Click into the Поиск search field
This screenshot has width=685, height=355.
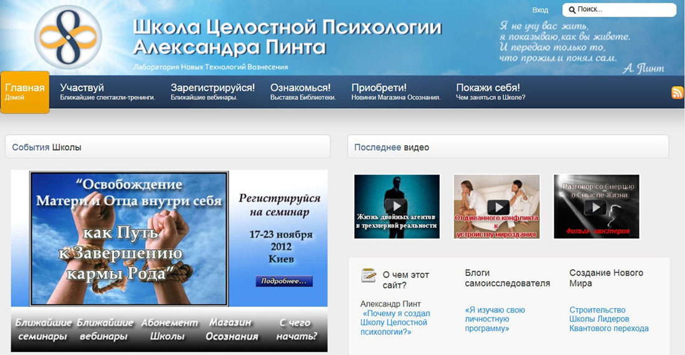(619, 9)
